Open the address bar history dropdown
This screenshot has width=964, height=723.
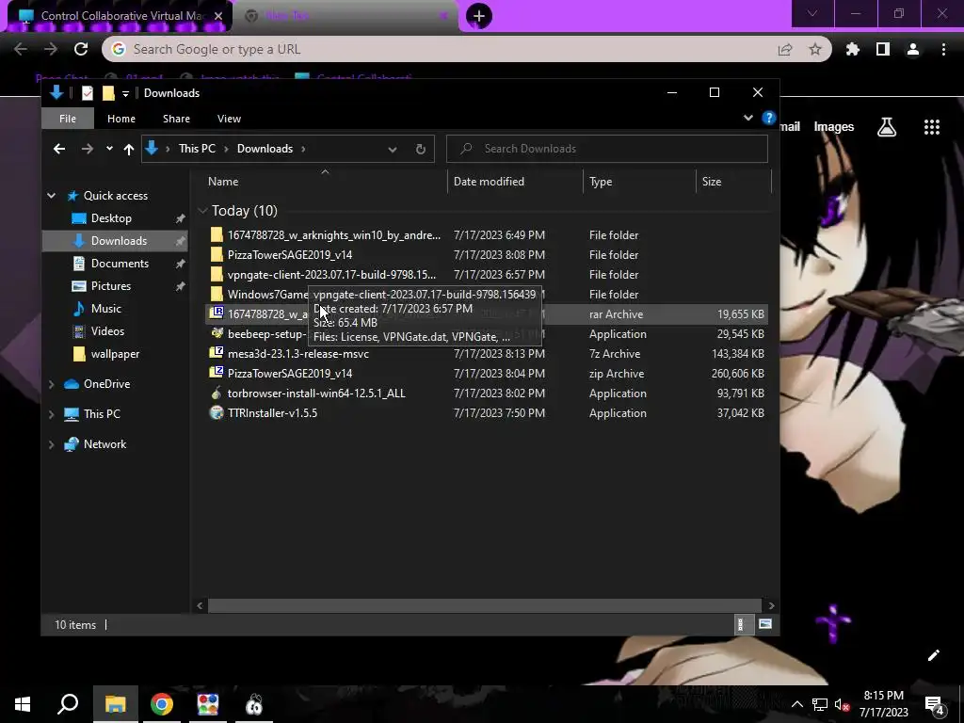click(393, 150)
